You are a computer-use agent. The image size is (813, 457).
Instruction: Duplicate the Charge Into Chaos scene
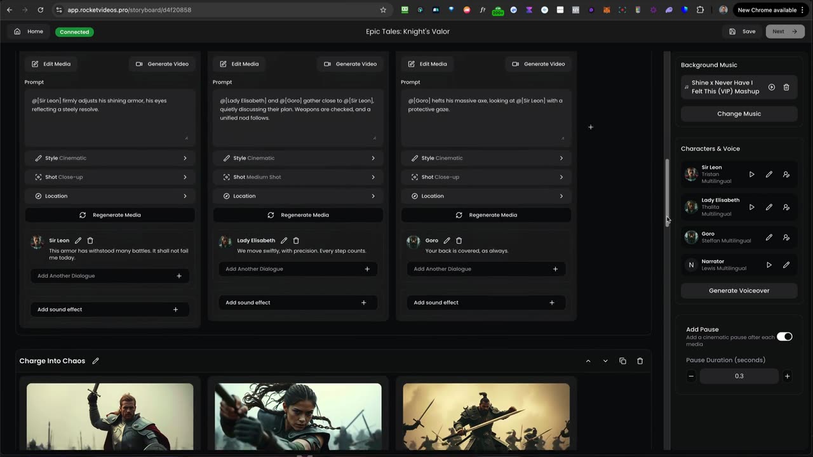tap(622, 361)
